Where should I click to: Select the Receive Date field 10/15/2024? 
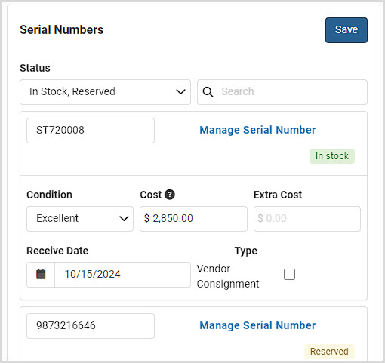tap(122, 275)
